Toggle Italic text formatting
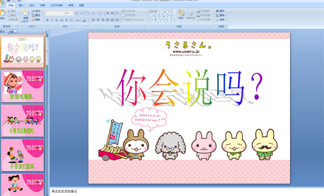This screenshot has width=324, height=196. pos(52,20)
